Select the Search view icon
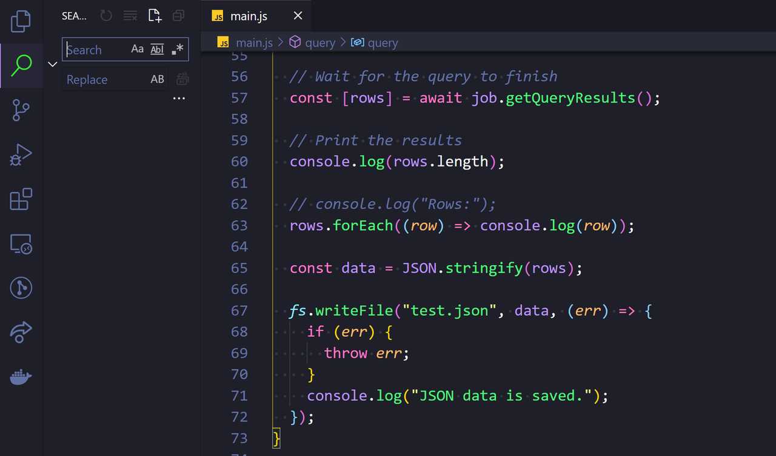This screenshot has height=456, width=776. click(x=21, y=65)
